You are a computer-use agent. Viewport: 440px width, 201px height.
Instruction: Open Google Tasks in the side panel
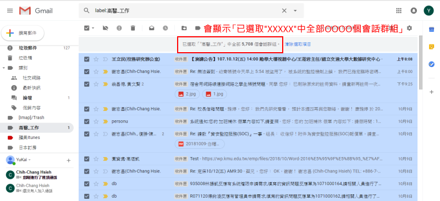pos(432,64)
